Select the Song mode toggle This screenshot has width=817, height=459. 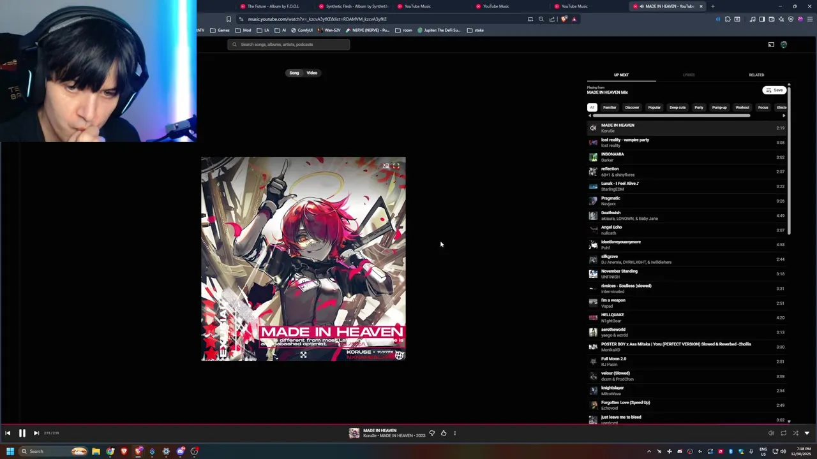[x=294, y=73]
